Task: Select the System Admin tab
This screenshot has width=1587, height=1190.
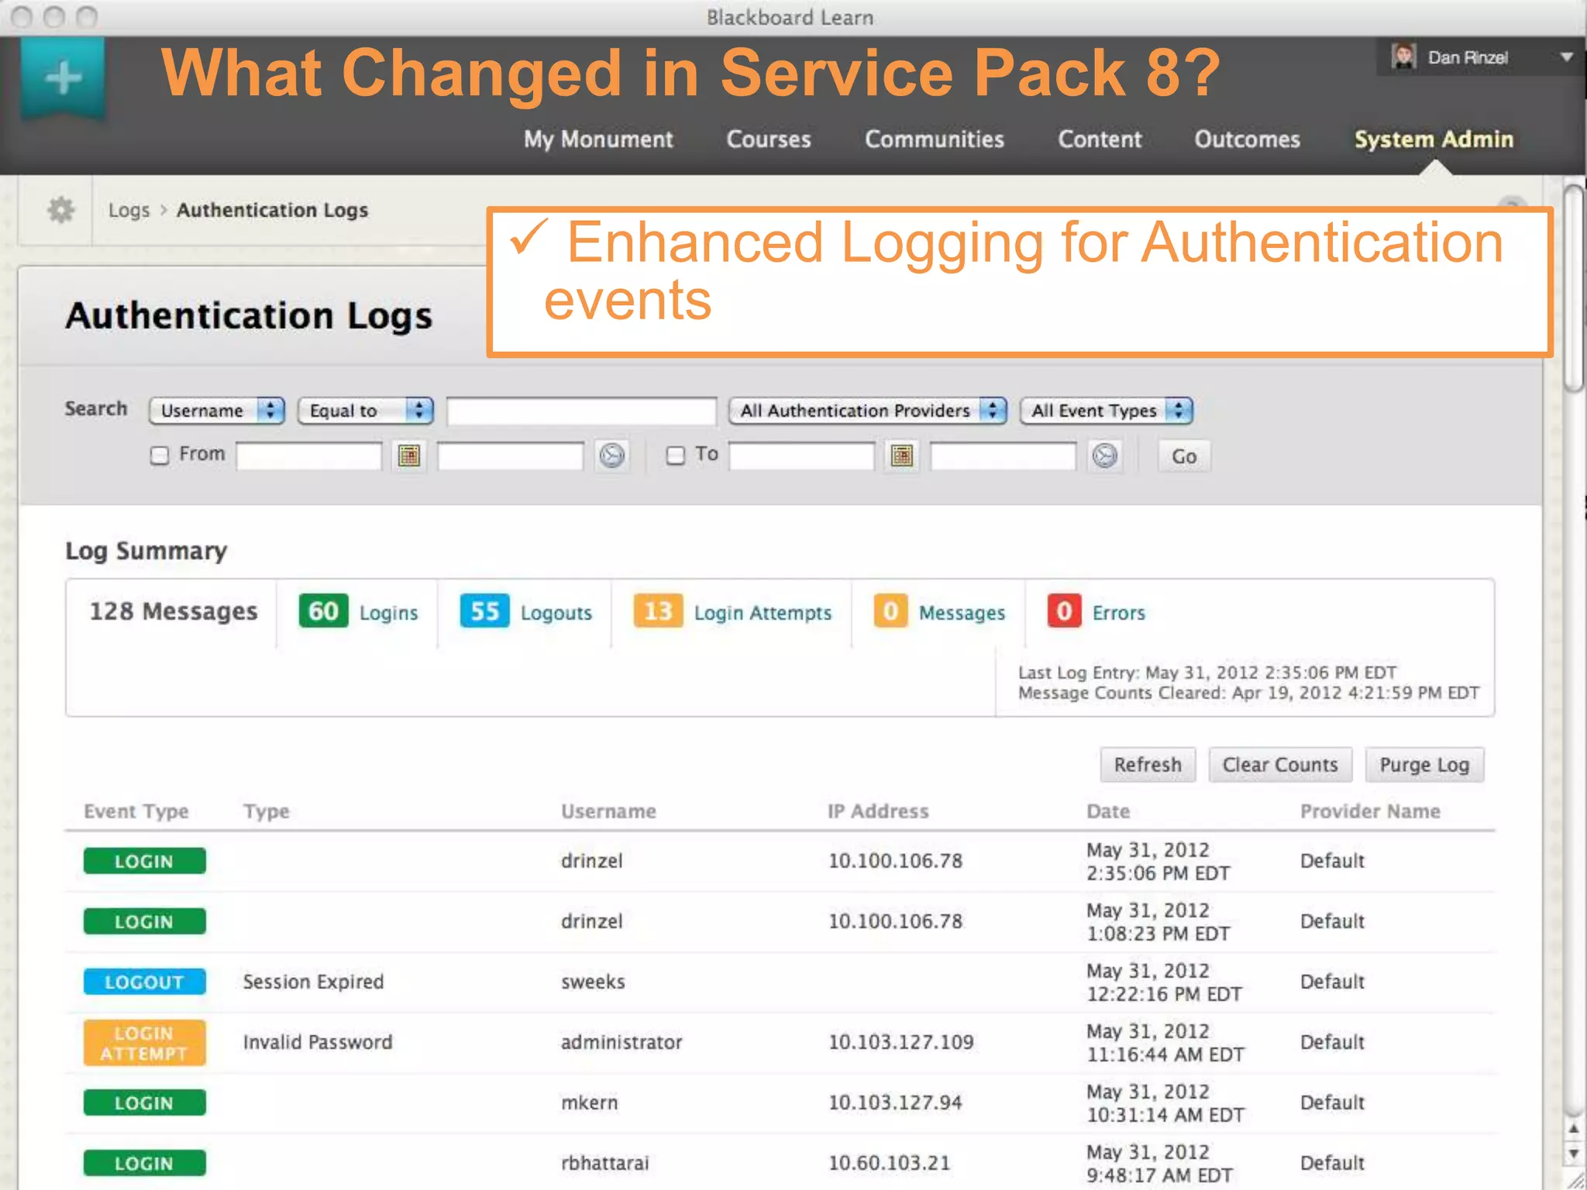Action: tap(1434, 139)
